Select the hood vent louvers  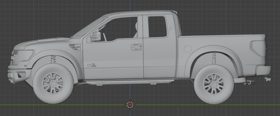click(x=47, y=40)
